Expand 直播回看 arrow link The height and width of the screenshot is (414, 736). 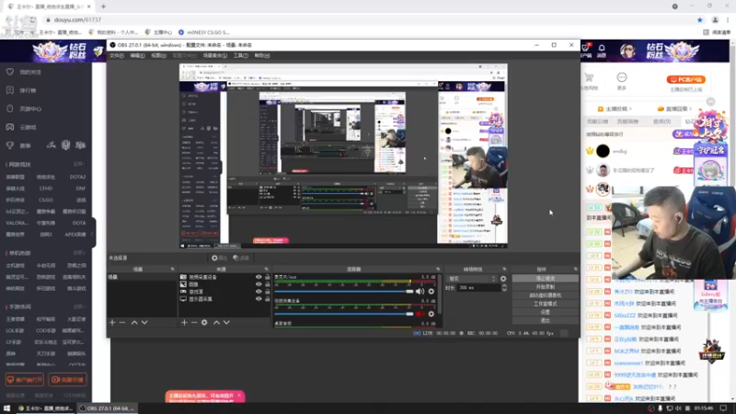point(675,109)
